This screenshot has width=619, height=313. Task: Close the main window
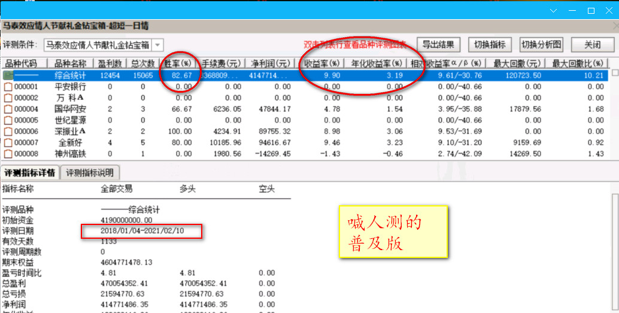tap(609, 11)
